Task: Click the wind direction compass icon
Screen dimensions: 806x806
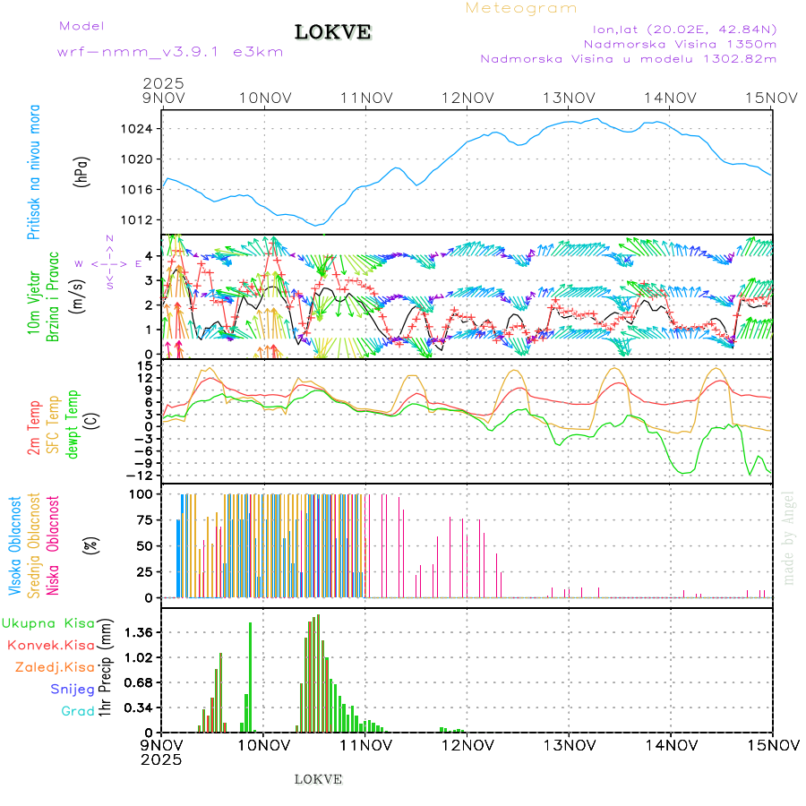Action: [108, 263]
